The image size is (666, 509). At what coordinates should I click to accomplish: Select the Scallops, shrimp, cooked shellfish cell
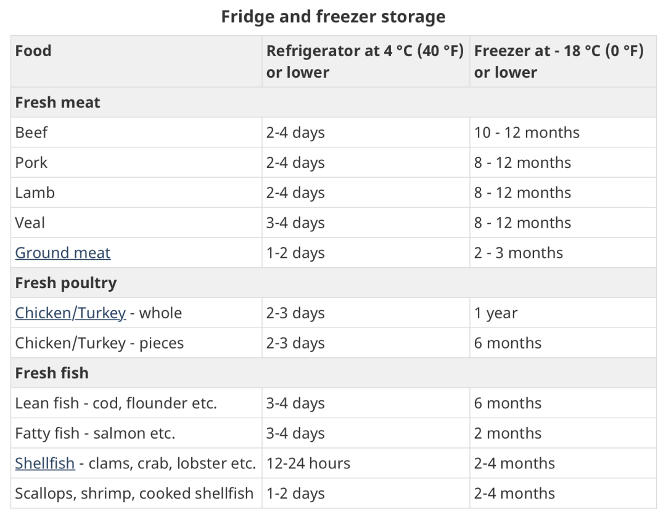coord(134,494)
